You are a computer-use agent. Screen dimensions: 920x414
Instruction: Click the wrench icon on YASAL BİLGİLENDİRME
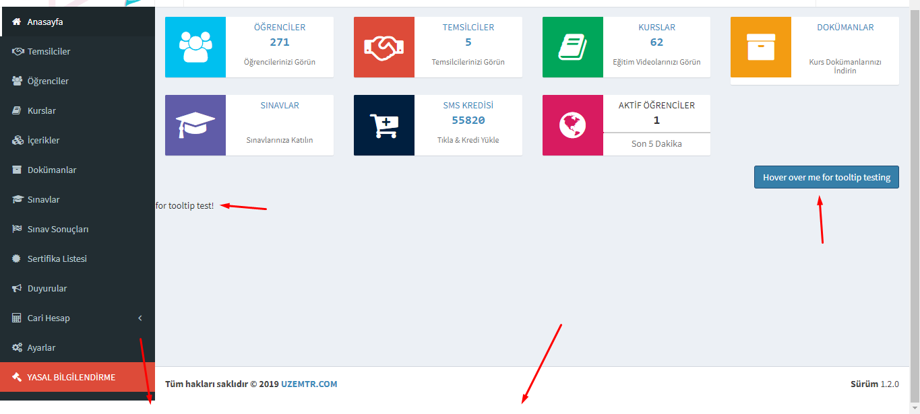(x=17, y=377)
